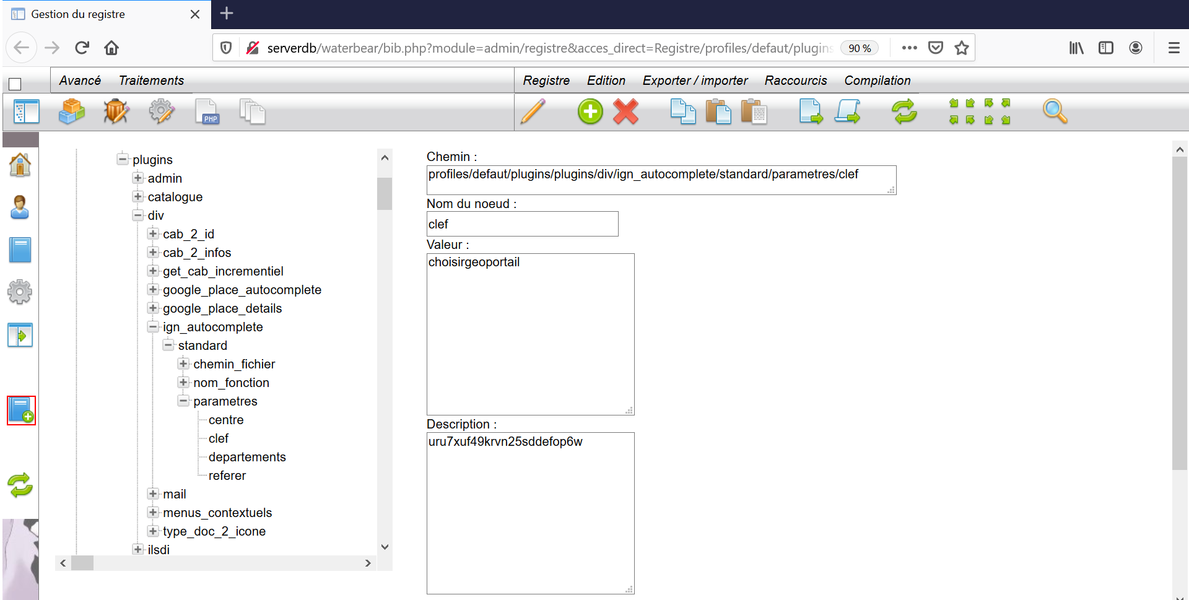Click the green plus add-node icon

click(590, 112)
